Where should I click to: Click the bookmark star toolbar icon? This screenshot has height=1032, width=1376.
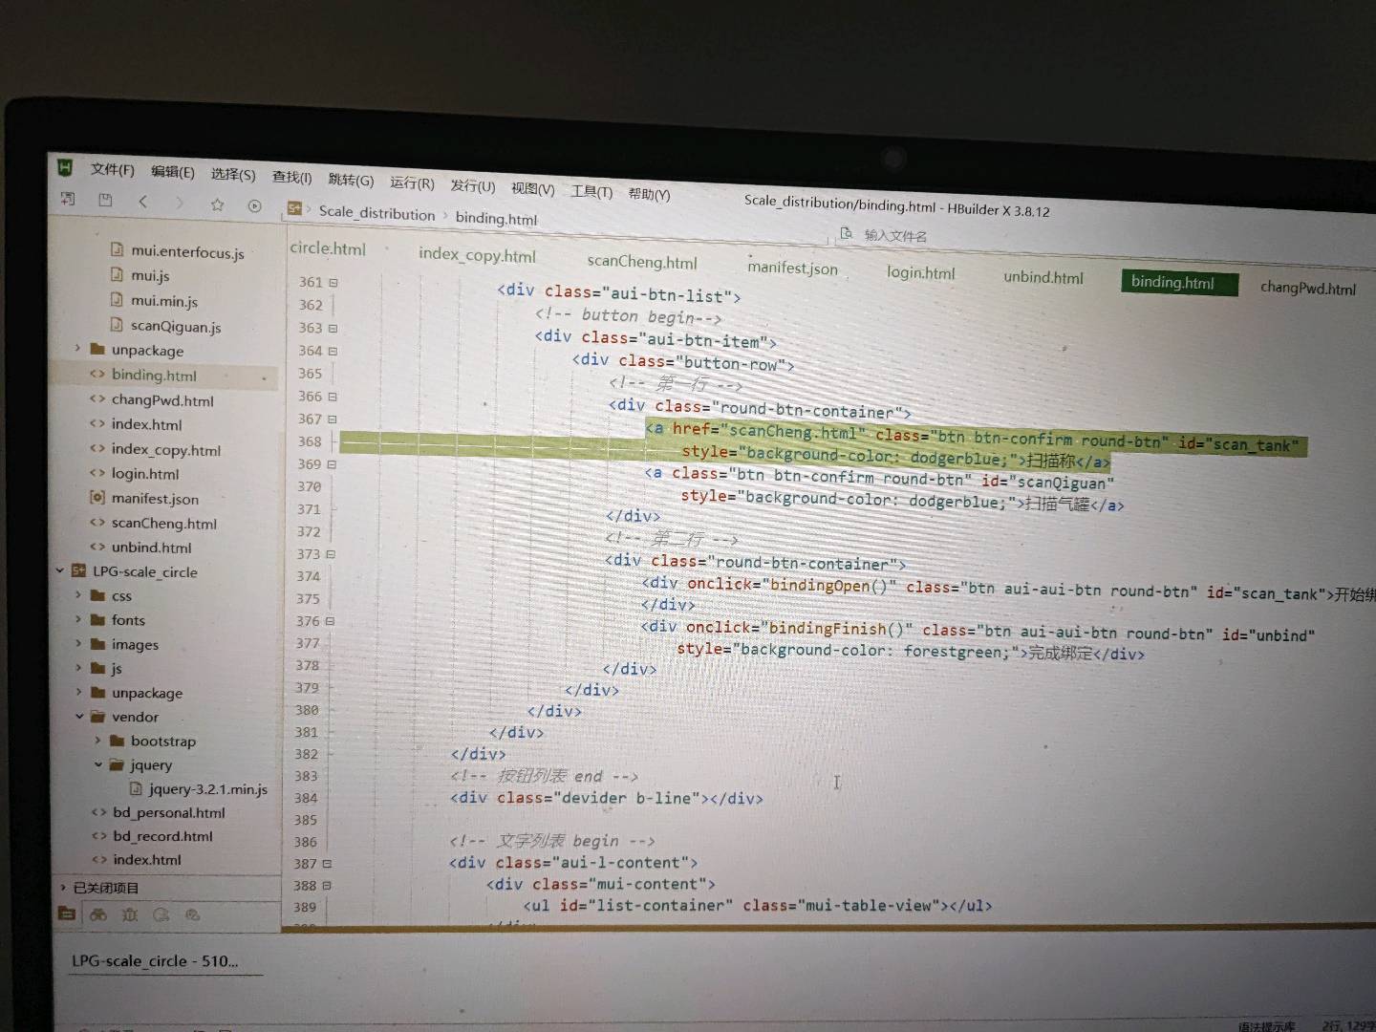217,204
